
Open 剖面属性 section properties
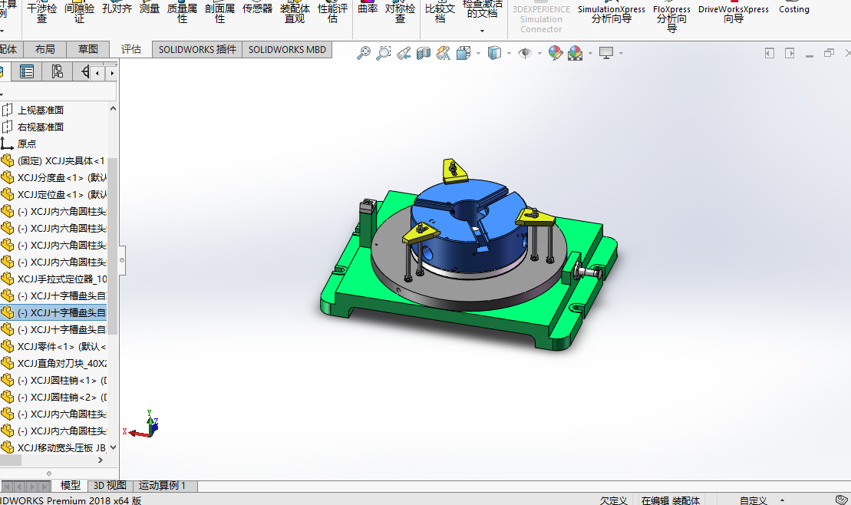point(219,13)
